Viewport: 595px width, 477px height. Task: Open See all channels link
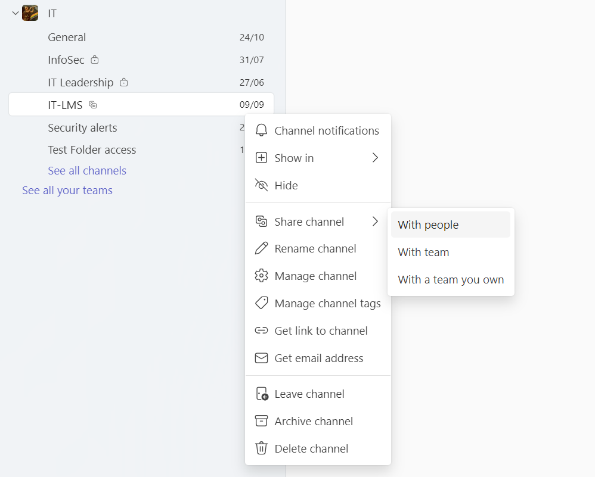(x=87, y=171)
